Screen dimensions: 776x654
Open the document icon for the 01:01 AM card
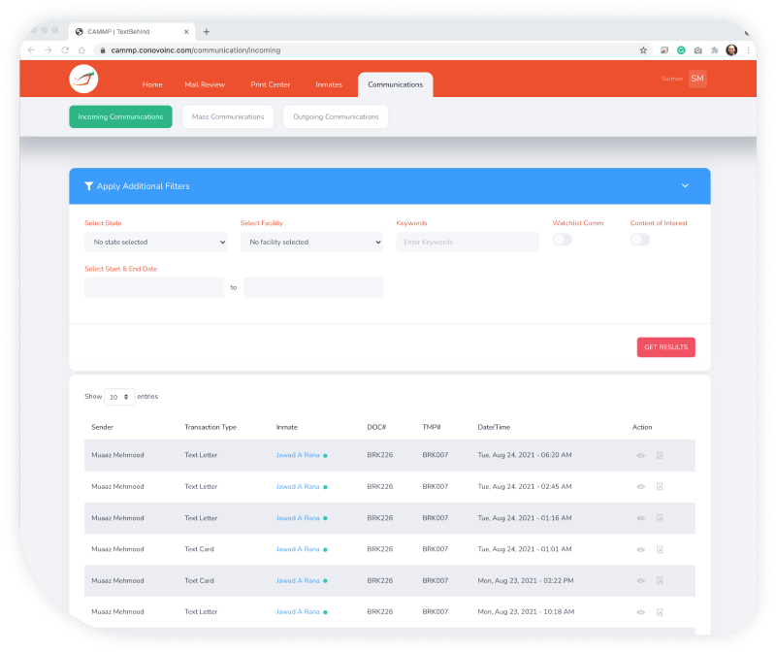point(660,549)
